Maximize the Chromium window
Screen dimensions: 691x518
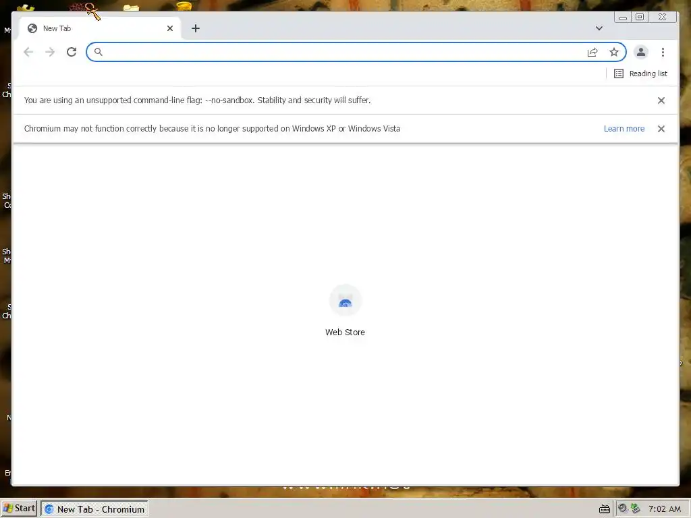pos(640,17)
